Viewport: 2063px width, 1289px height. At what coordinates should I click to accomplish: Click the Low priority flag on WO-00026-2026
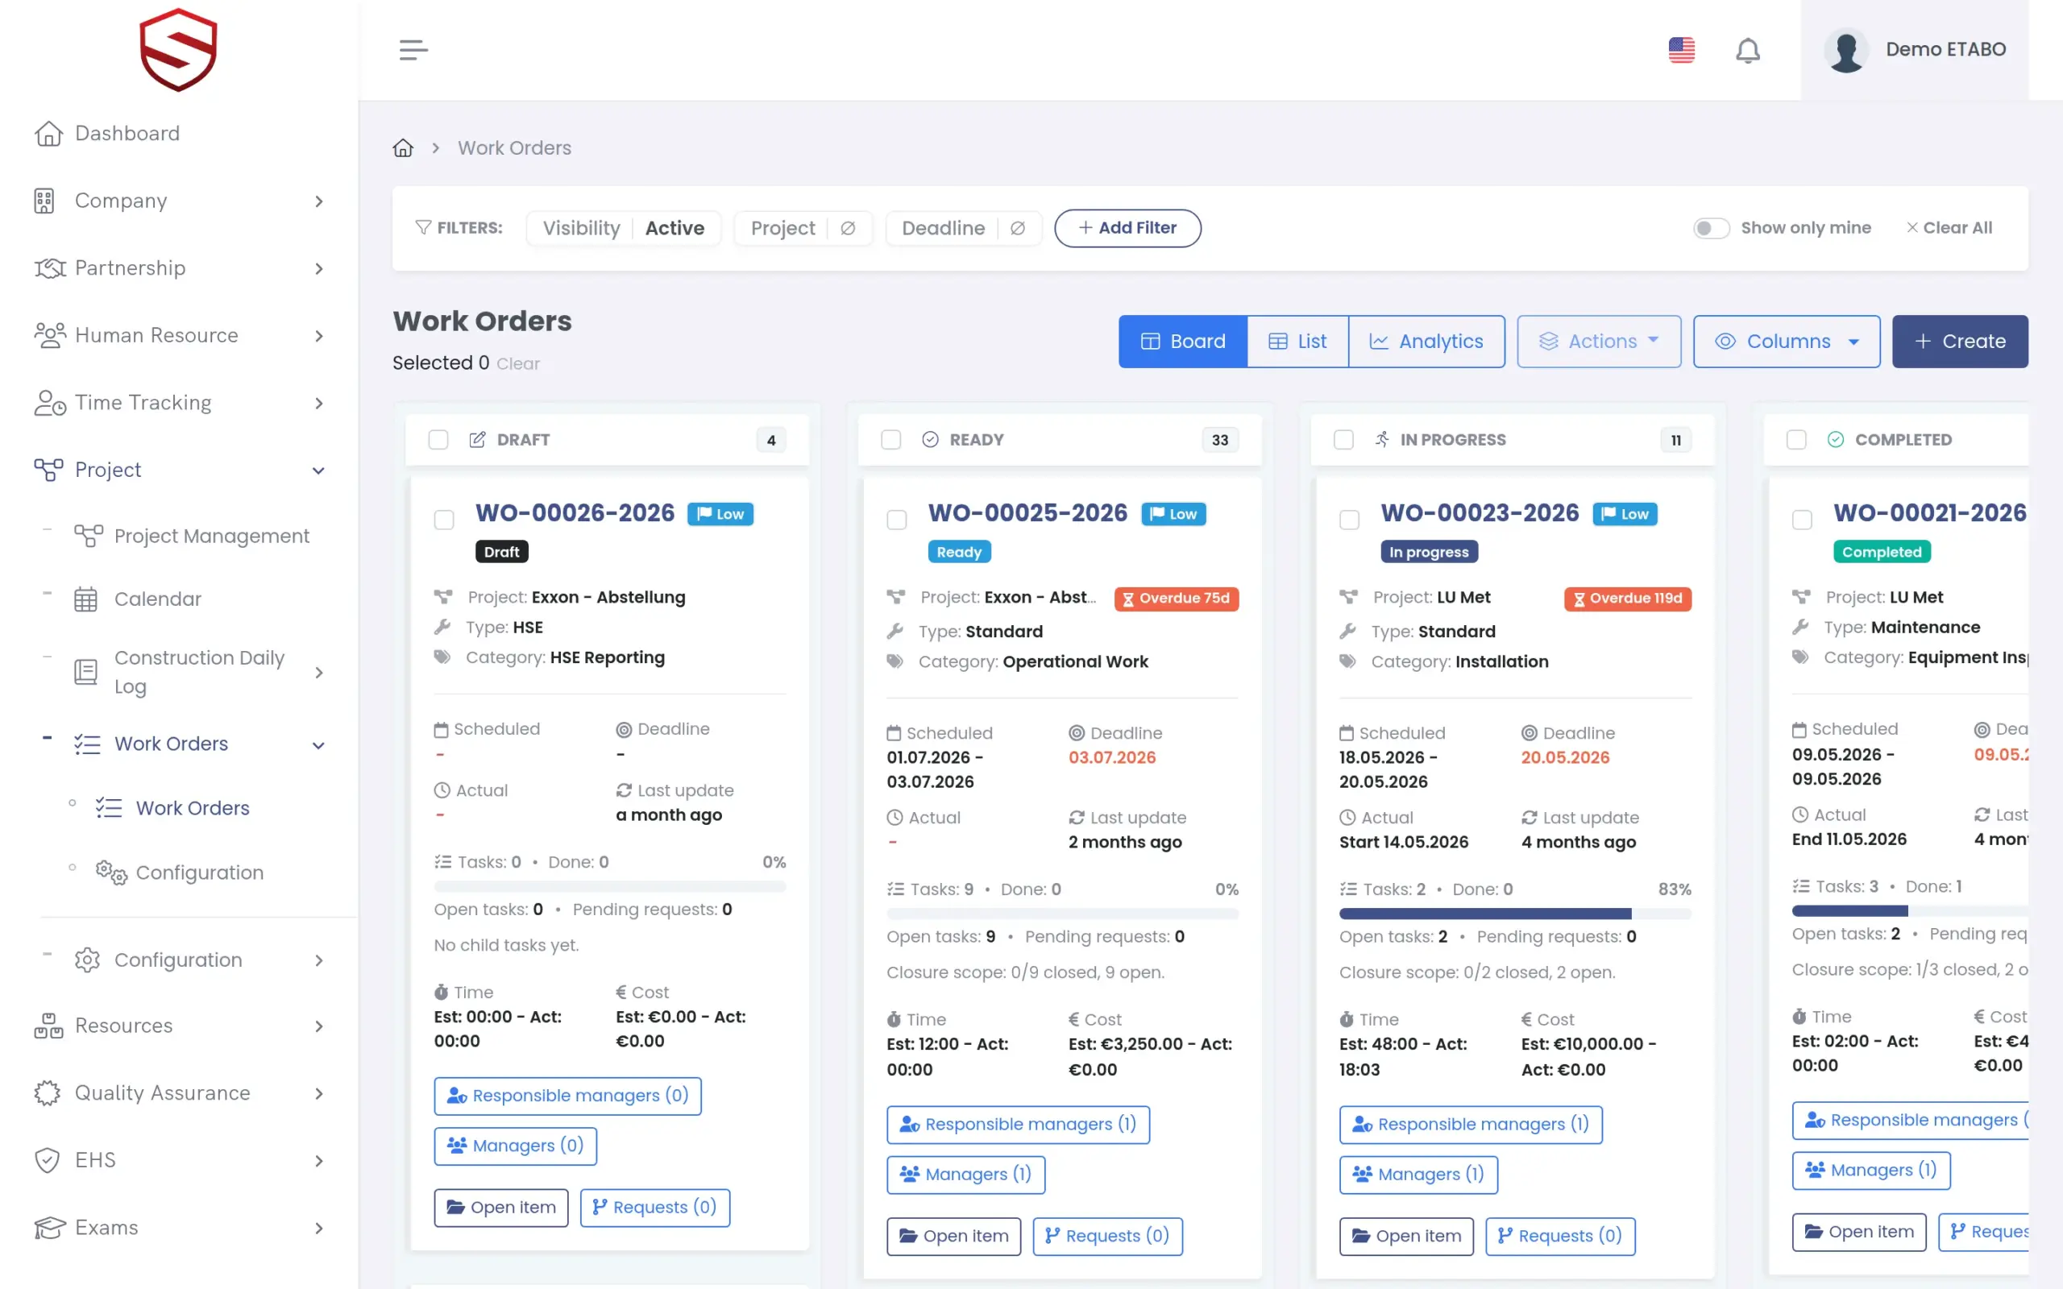720,514
